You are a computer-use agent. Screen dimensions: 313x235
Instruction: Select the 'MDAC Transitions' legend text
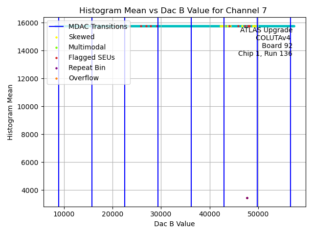click(98, 27)
